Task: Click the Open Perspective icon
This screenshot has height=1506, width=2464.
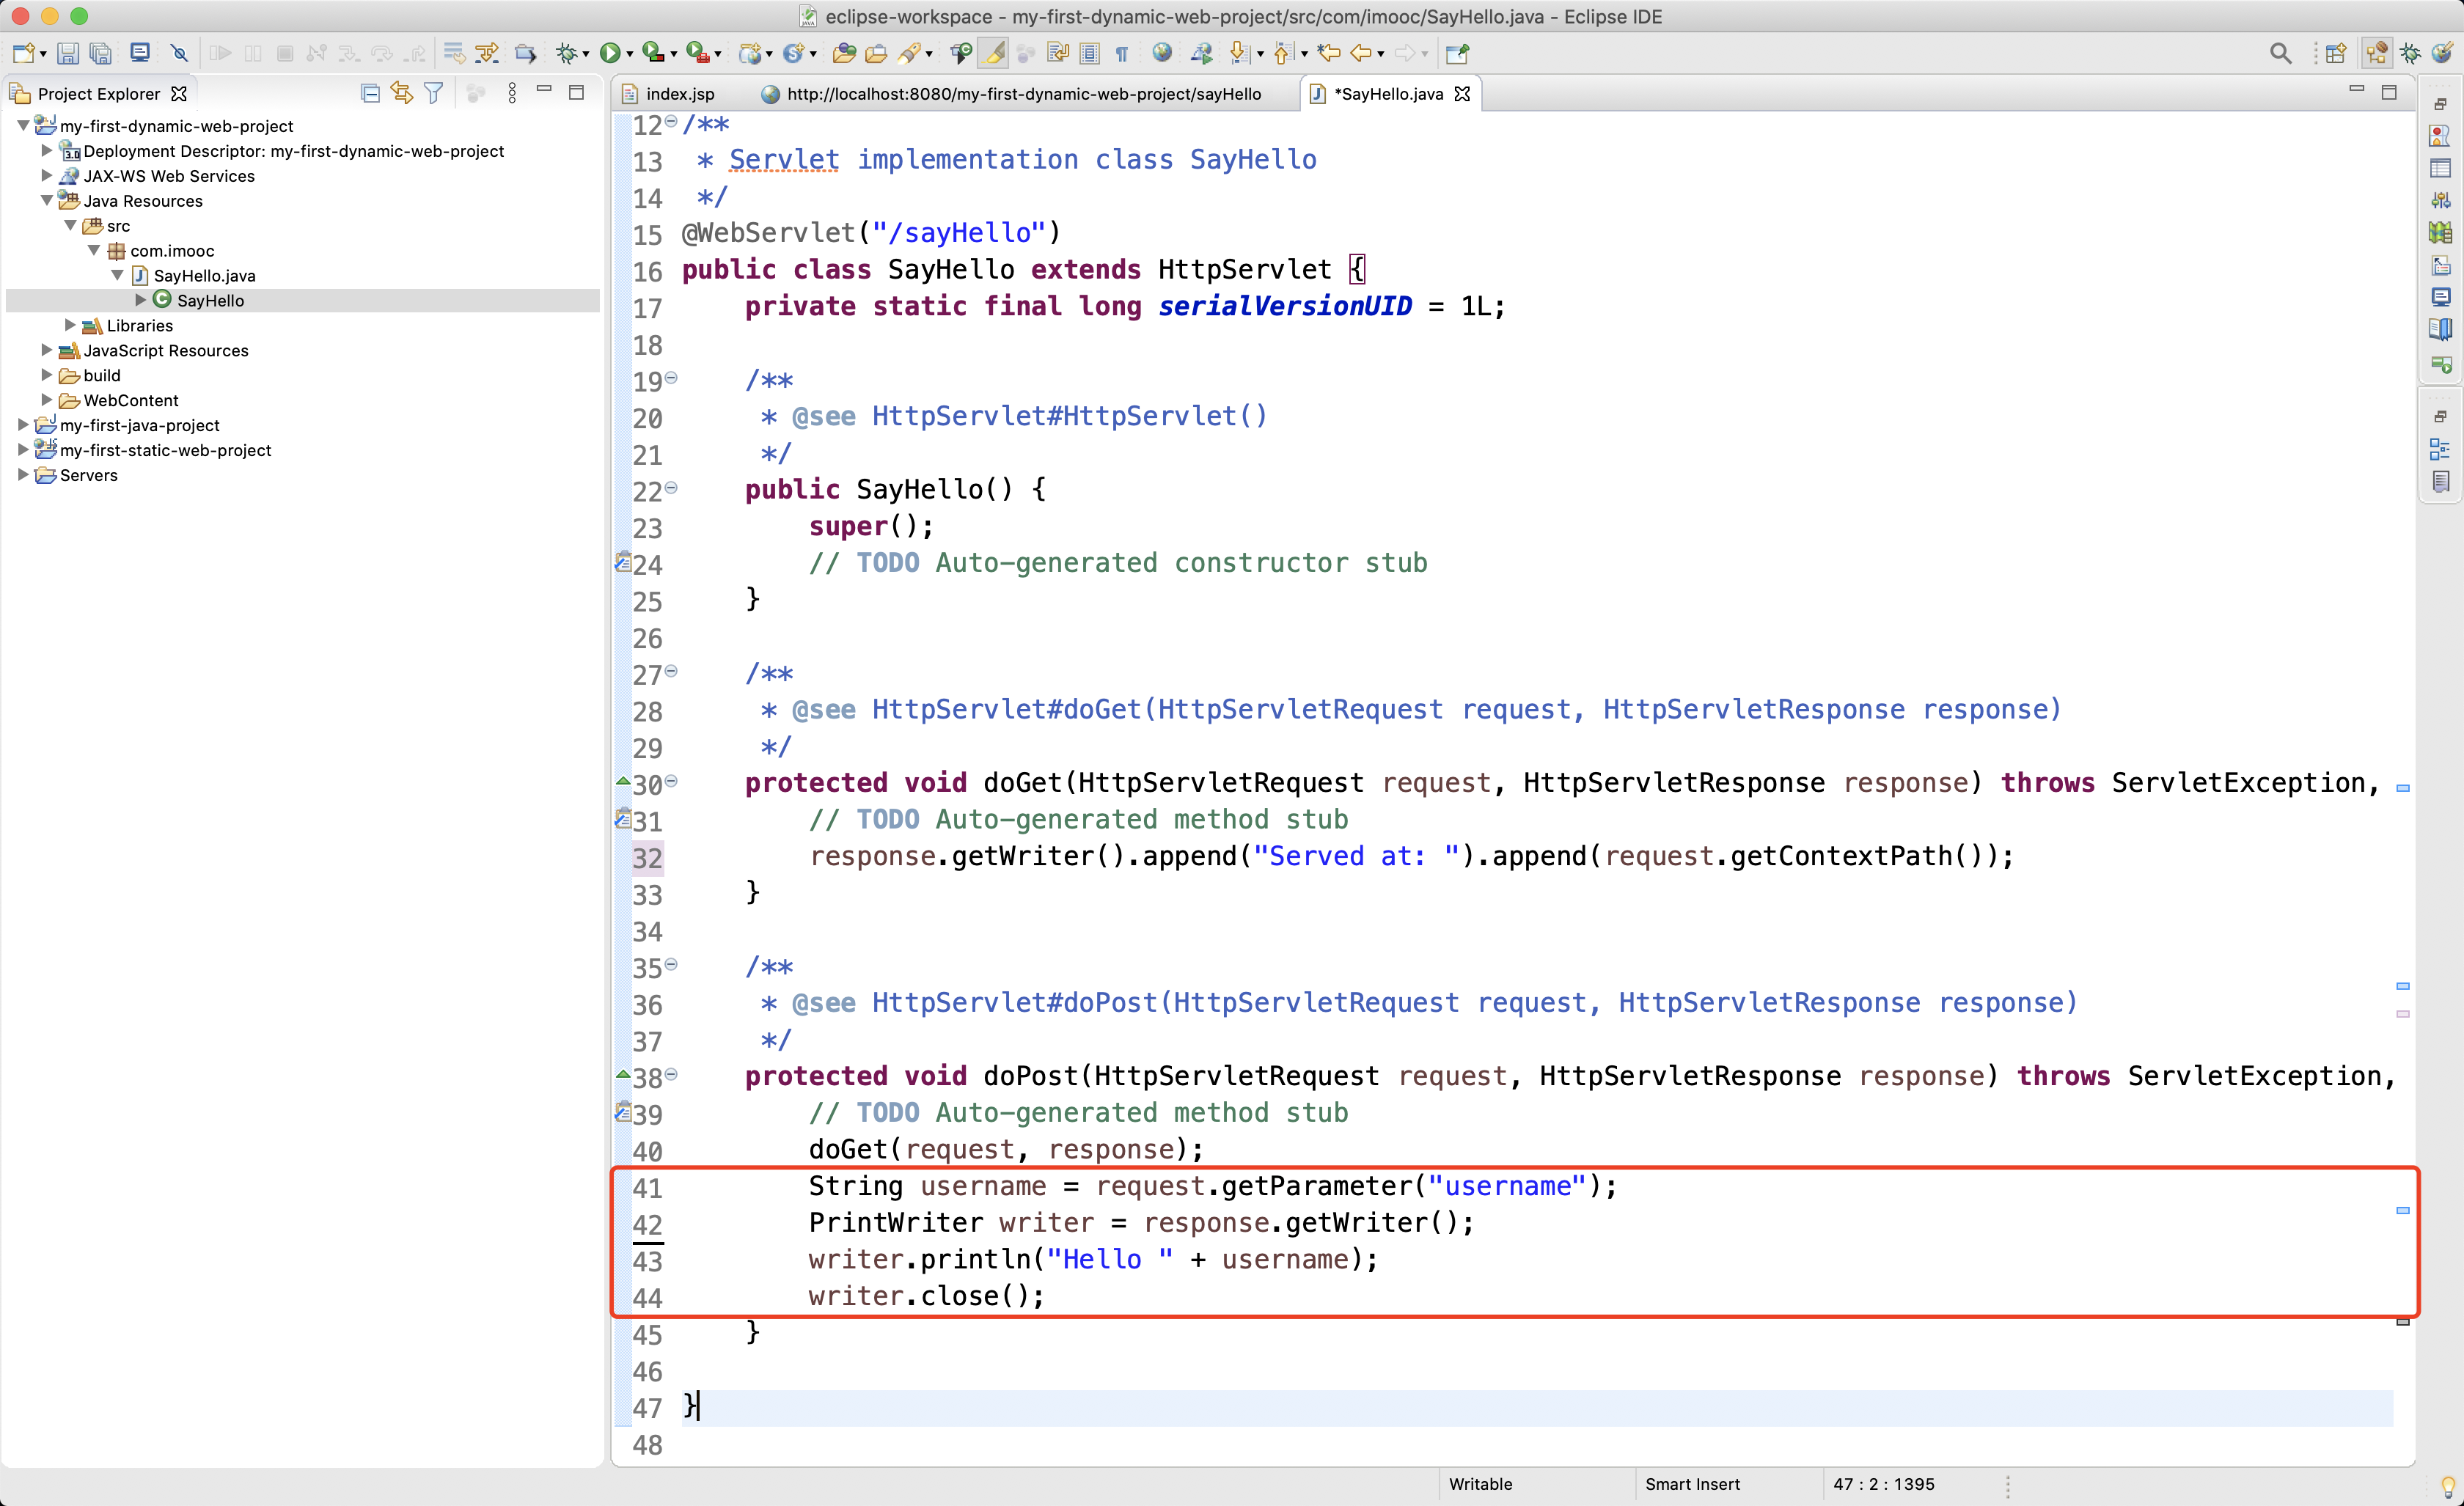Action: [2336, 53]
